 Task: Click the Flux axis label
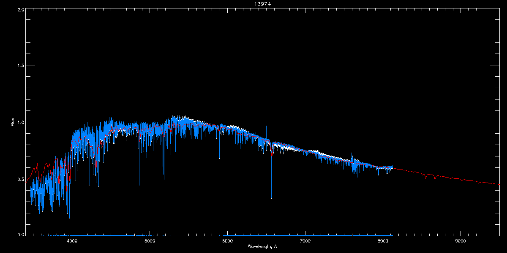click(x=13, y=123)
